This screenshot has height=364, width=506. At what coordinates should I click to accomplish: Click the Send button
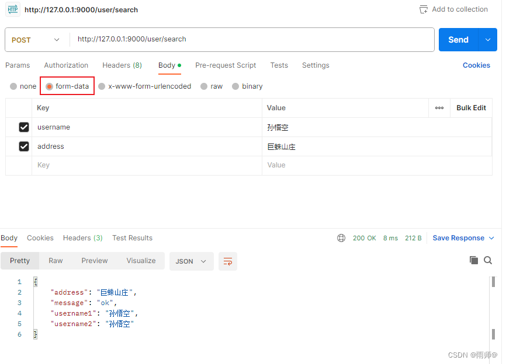(458, 40)
